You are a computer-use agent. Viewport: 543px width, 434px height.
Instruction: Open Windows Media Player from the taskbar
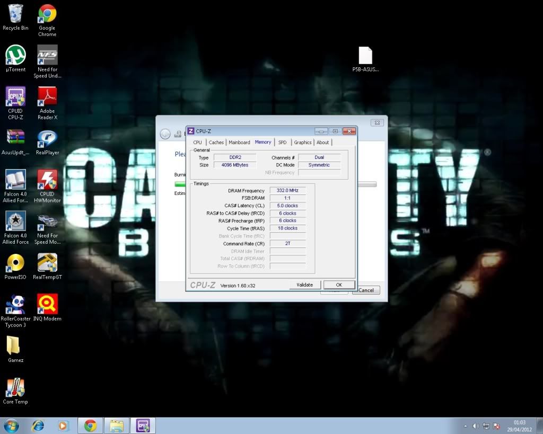point(63,426)
